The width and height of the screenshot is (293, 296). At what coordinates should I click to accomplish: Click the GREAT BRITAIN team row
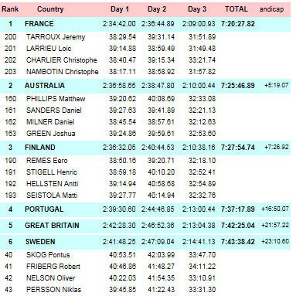145,226
